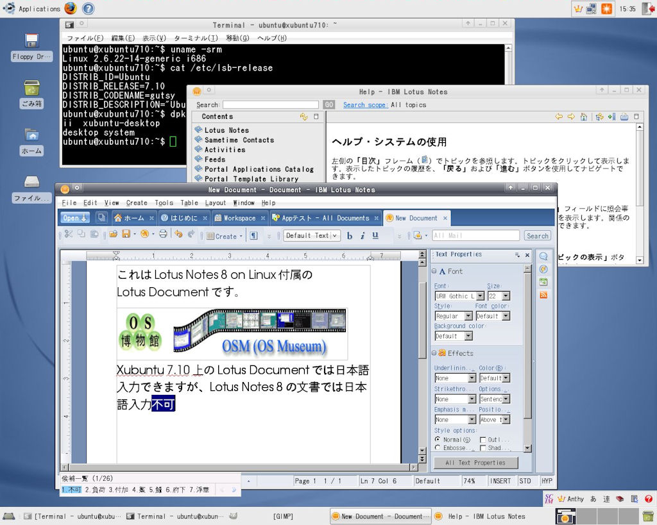Open the Default Text style dropdown

(311, 236)
